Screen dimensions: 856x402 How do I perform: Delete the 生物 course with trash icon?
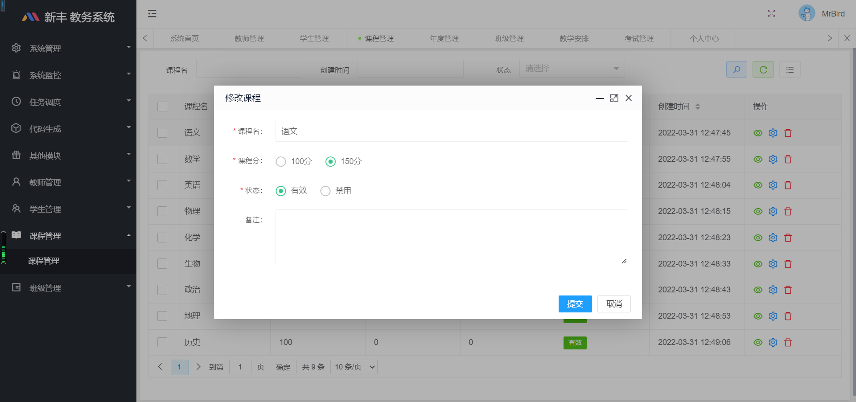[788, 264]
